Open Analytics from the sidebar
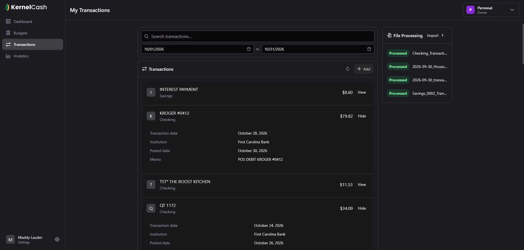 (32, 56)
